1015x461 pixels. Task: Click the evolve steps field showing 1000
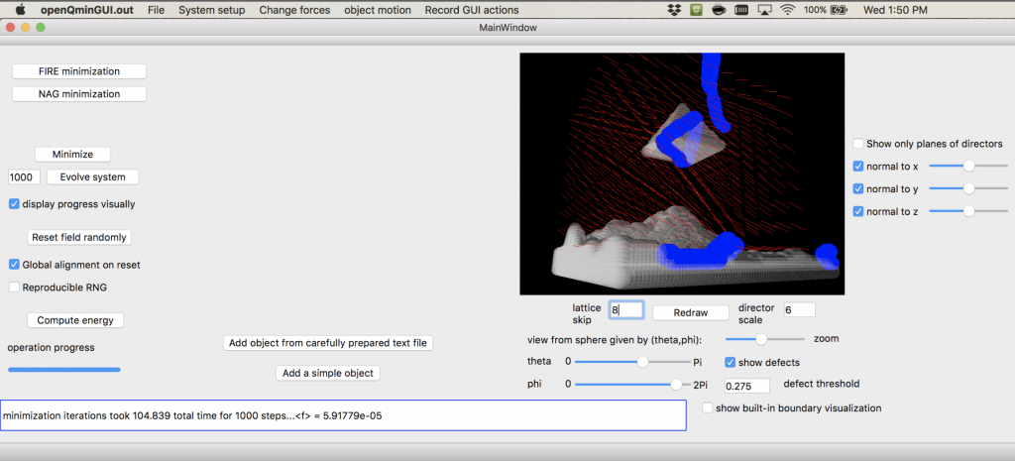pyautogui.click(x=24, y=176)
